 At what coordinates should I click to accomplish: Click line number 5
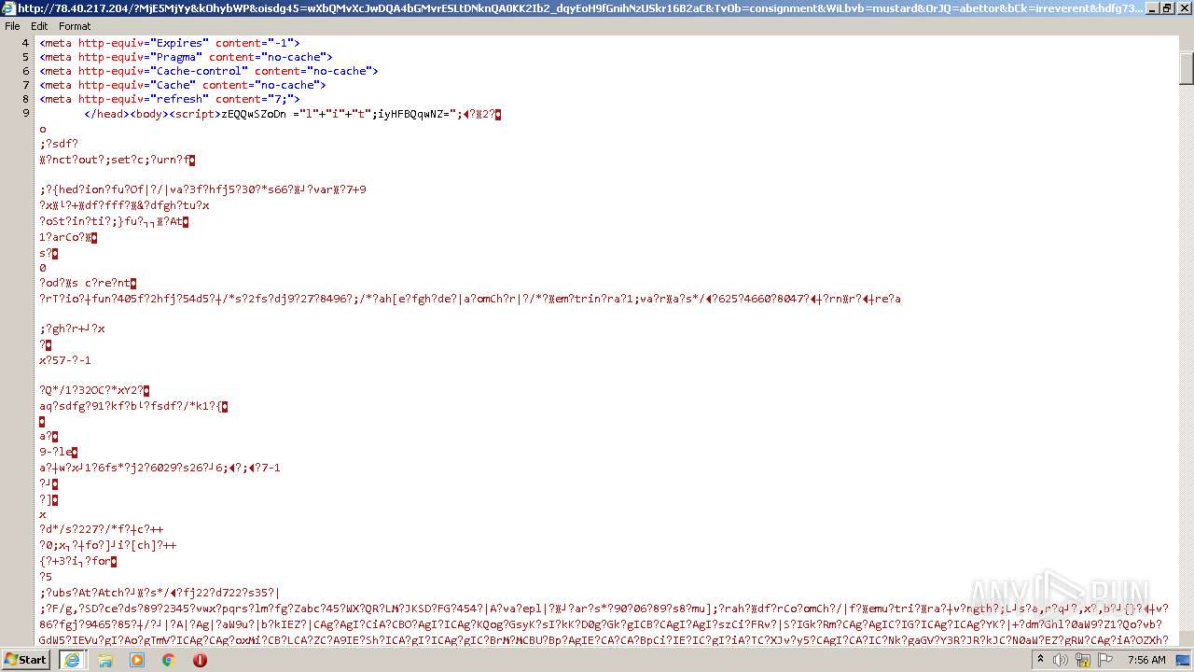[x=25, y=57]
